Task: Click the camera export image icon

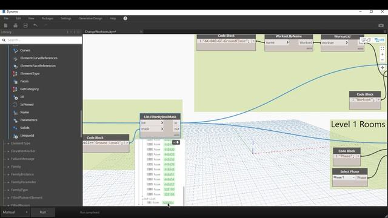Action: click(381, 25)
